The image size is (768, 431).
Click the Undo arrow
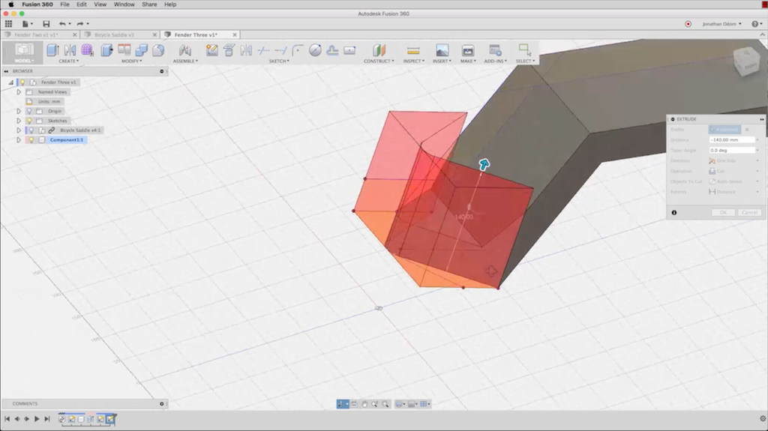coord(62,24)
